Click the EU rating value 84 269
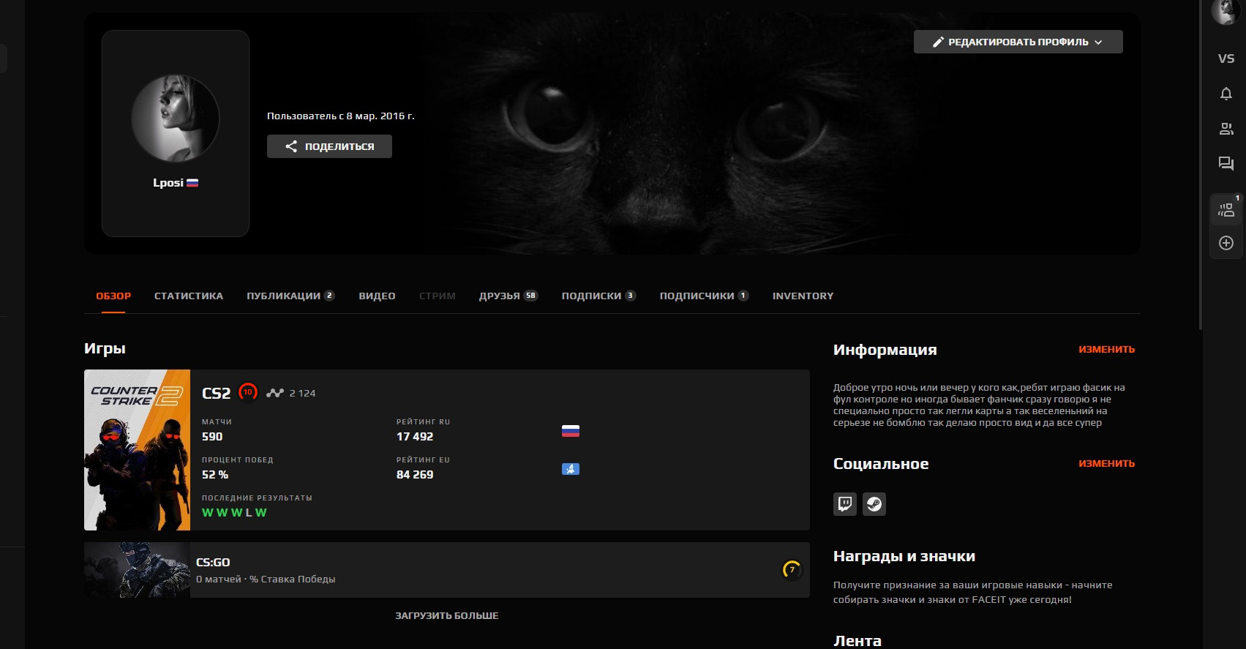This screenshot has height=649, width=1246. (415, 475)
